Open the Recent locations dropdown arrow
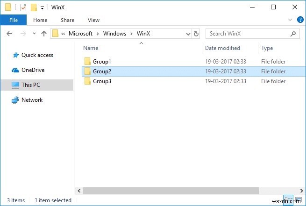 coord(34,34)
